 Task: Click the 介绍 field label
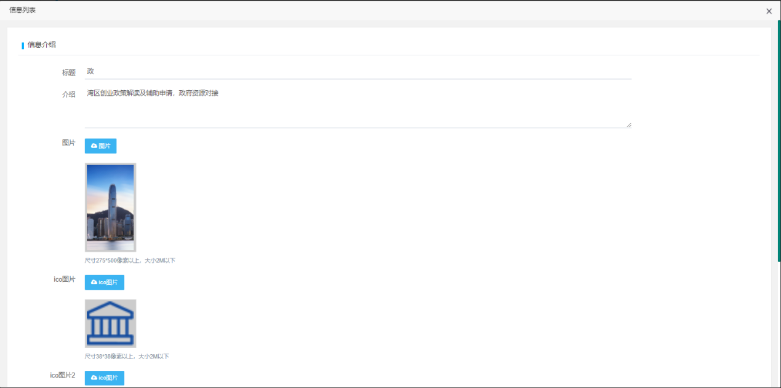(68, 95)
